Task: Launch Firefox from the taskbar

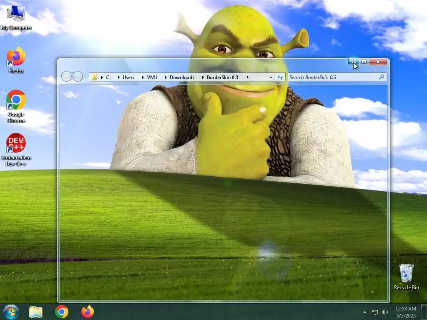Action: pyautogui.click(x=88, y=312)
